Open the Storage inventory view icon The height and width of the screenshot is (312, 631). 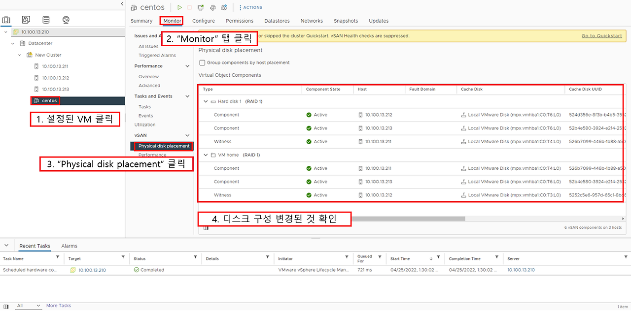(x=46, y=20)
